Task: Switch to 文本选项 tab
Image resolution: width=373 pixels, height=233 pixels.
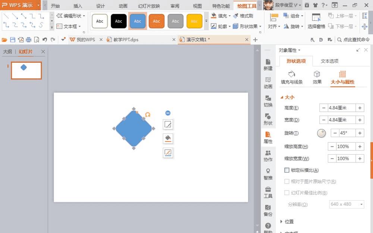Action: click(329, 61)
